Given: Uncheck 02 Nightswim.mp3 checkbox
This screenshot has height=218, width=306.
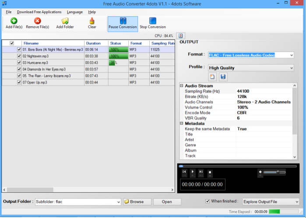Looking at the screenshot, I should (19, 56).
